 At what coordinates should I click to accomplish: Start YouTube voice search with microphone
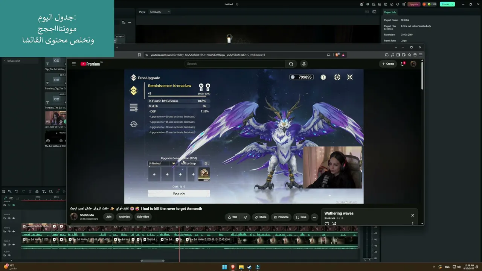click(304, 64)
